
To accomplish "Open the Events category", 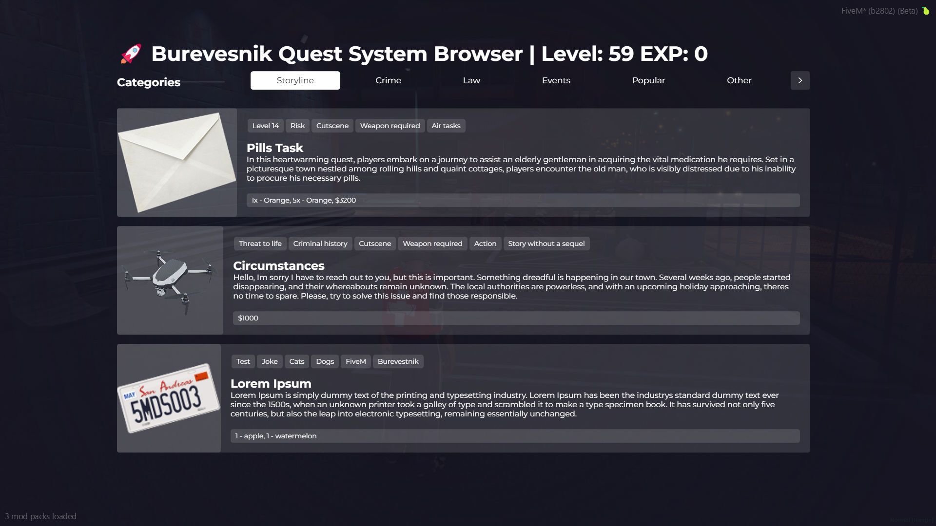I will pyautogui.click(x=556, y=80).
